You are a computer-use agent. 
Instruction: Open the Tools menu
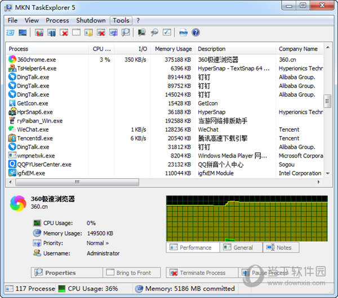pos(121,20)
